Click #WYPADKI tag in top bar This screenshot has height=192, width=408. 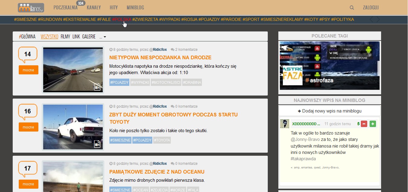point(170,19)
